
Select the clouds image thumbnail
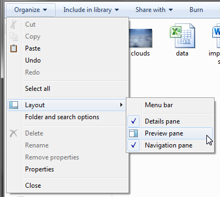140,38
